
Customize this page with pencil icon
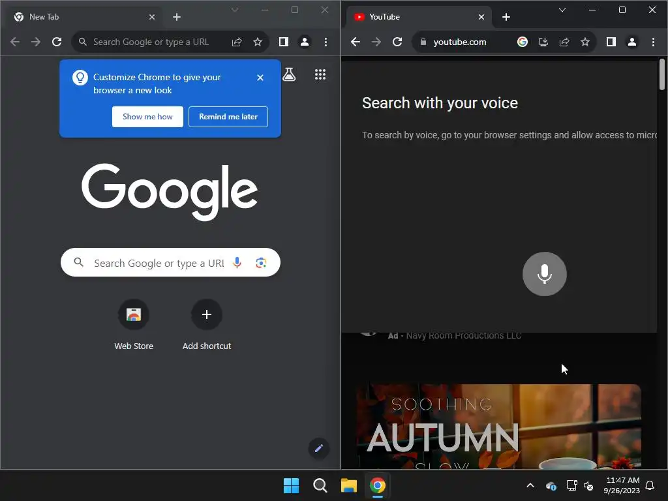pos(318,448)
